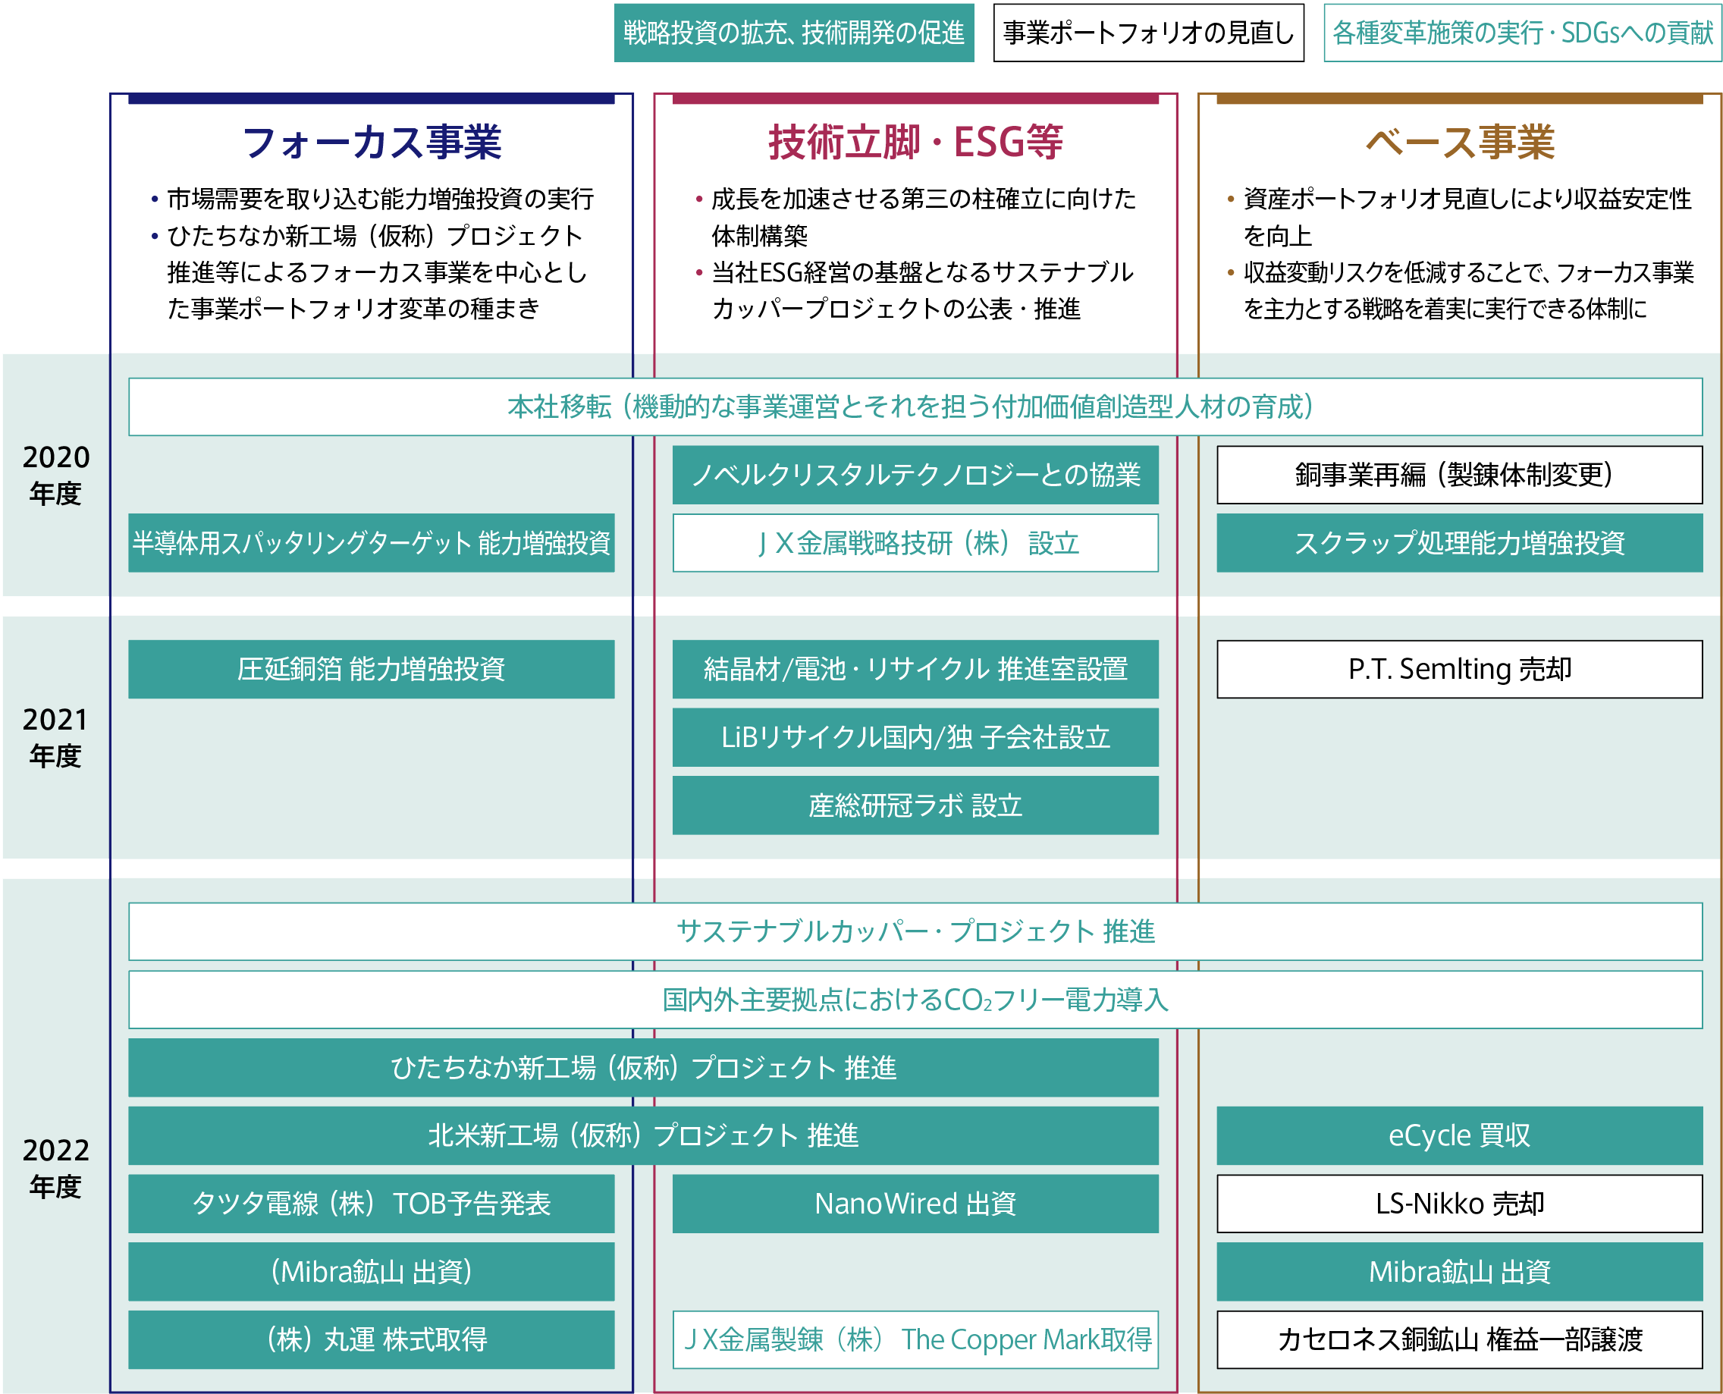Click the 事業ポートフォリオの見直し legend box
The width and height of the screenshot is (1723, 1394).
[1148, 33]
